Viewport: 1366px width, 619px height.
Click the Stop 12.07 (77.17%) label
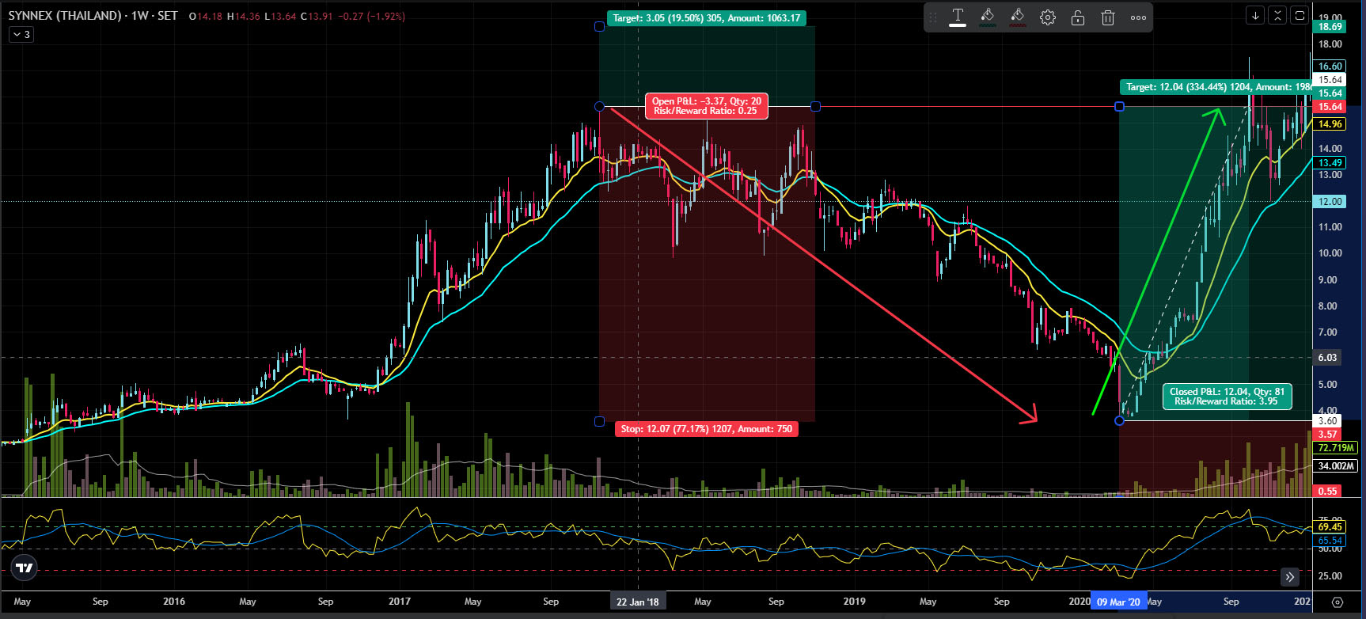pos(707,429)
